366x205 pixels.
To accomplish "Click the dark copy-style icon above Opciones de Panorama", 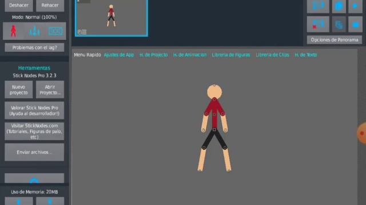I will pyautogui.click(x=339, y=24).
